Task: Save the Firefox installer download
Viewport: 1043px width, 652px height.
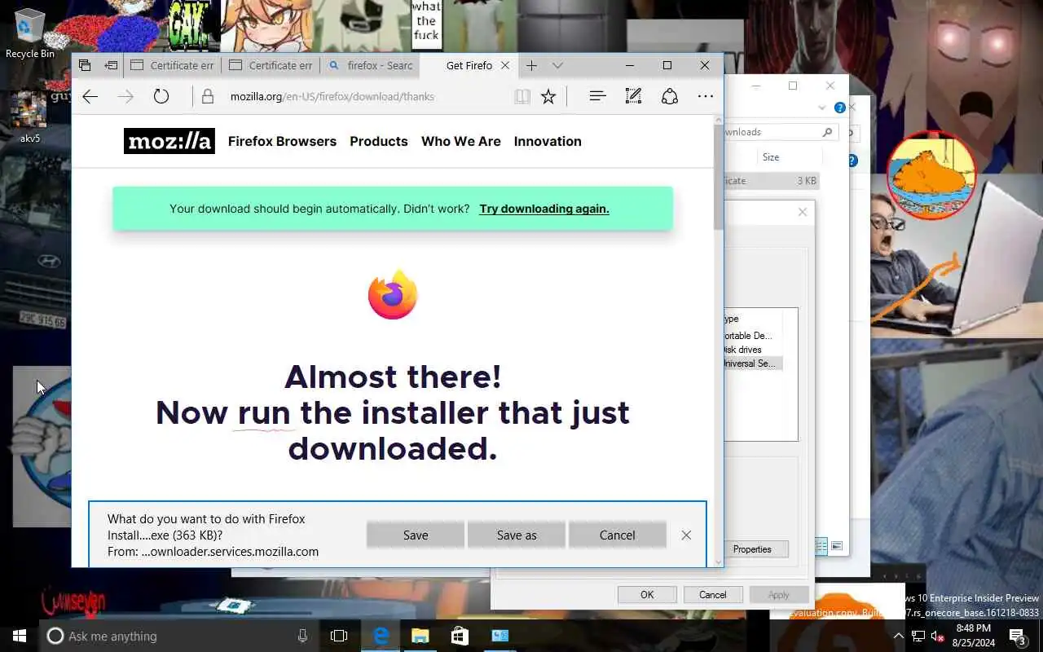Action: [416, 535]
